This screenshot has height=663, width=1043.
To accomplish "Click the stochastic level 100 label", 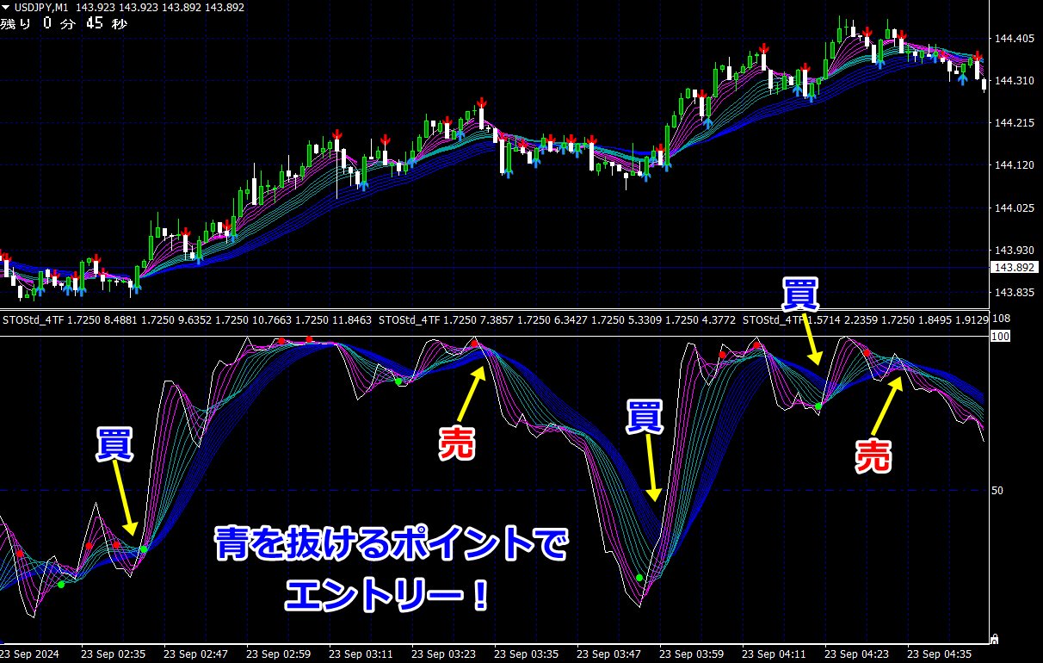I will [x=1000, y=336].
